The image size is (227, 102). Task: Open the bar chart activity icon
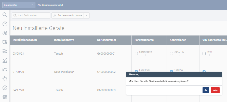5,60
